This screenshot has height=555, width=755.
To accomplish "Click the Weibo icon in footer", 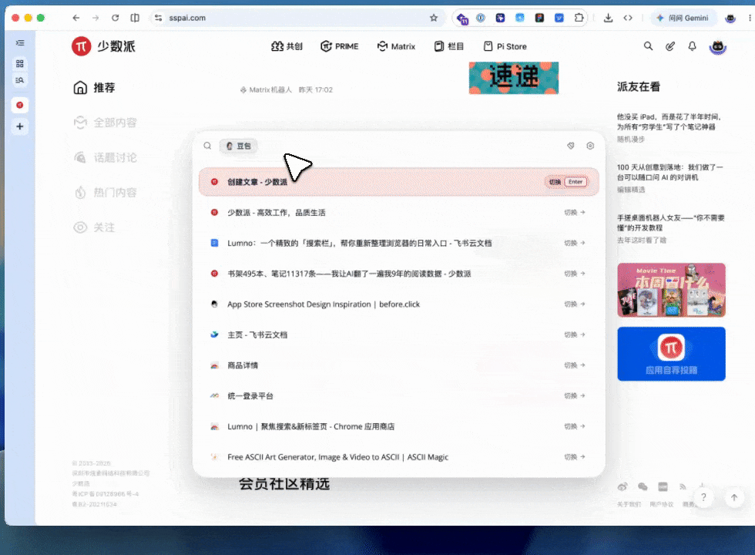I will 622,487.
